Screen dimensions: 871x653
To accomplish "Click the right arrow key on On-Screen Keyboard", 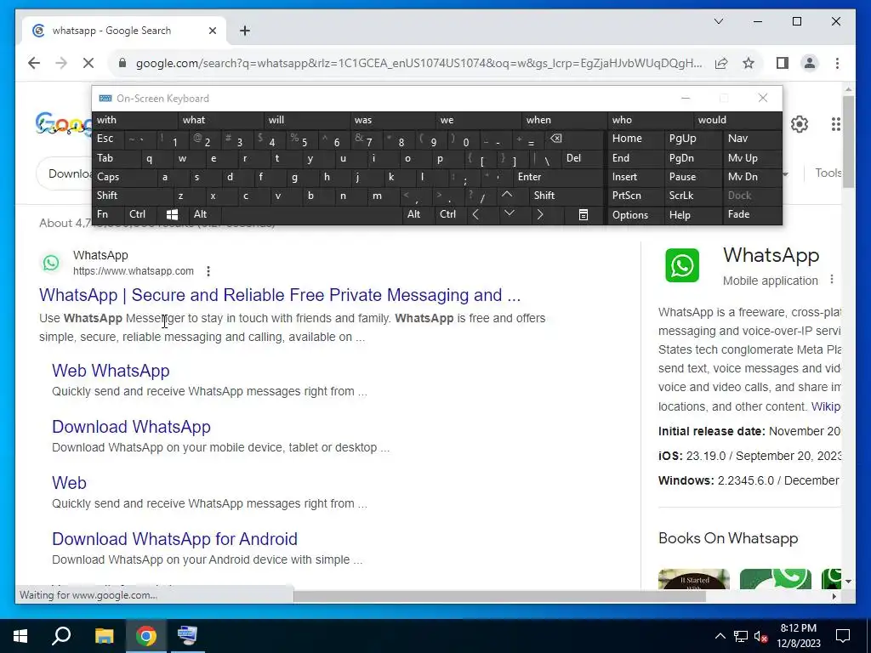I will pos(540,214).
